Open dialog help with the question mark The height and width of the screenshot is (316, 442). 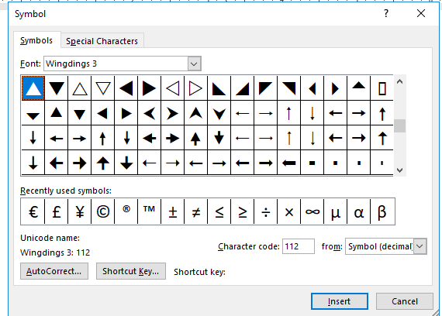point(386,13)
